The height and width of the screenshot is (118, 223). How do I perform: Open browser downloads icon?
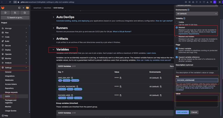click(208, 2)
